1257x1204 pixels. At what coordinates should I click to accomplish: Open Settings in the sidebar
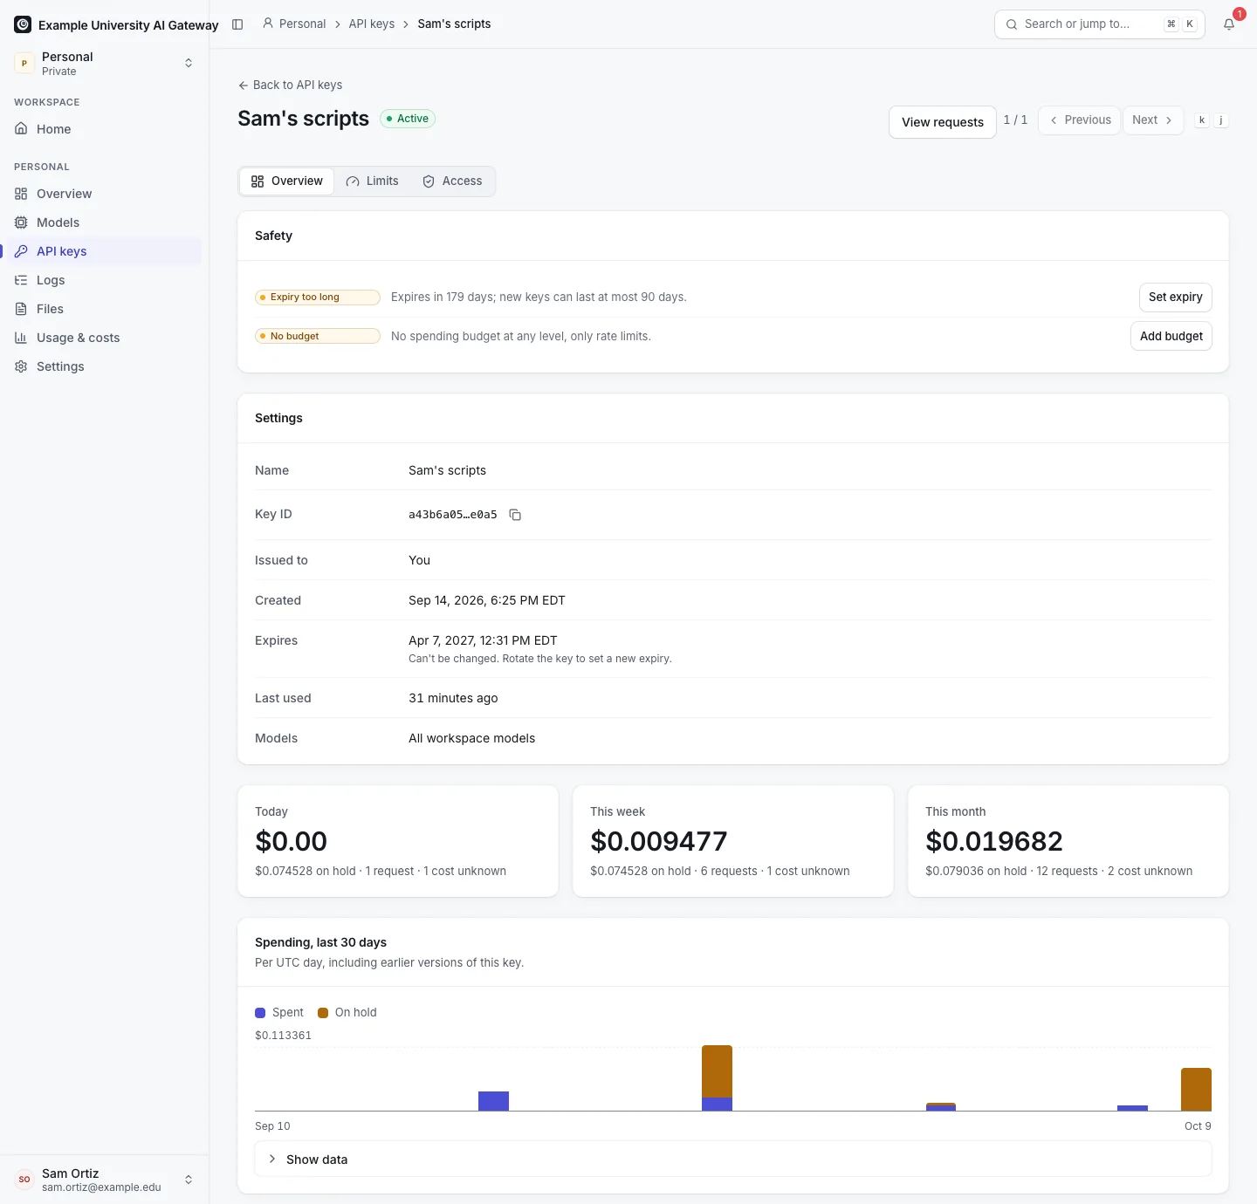coord(105,366)
